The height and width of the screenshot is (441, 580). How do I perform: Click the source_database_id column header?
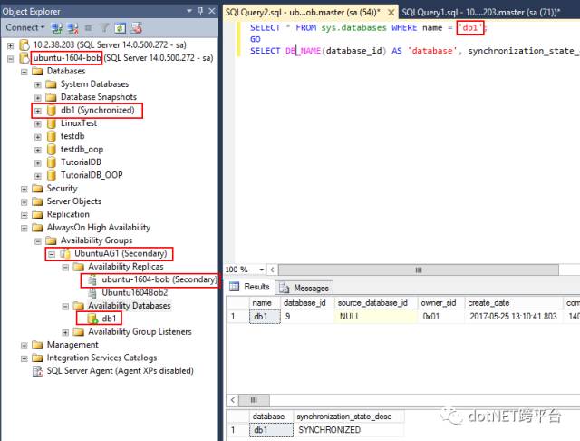tap(376, 303)
